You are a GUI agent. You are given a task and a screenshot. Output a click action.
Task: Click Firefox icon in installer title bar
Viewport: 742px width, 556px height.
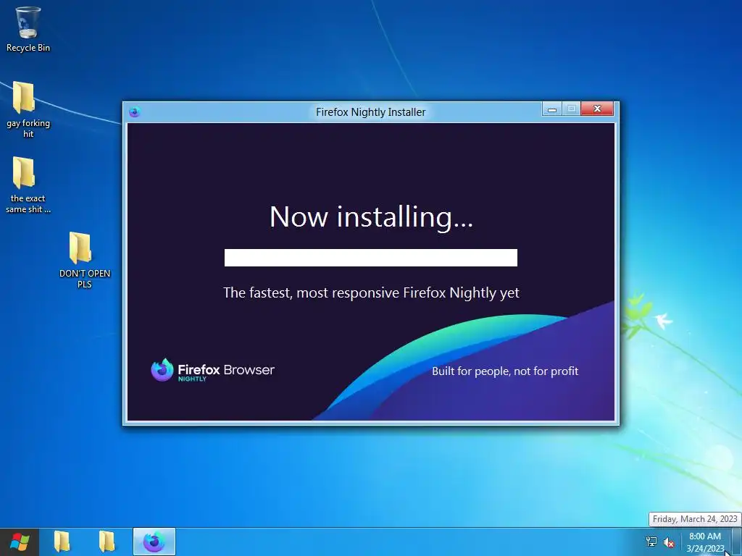coord(134,112)
